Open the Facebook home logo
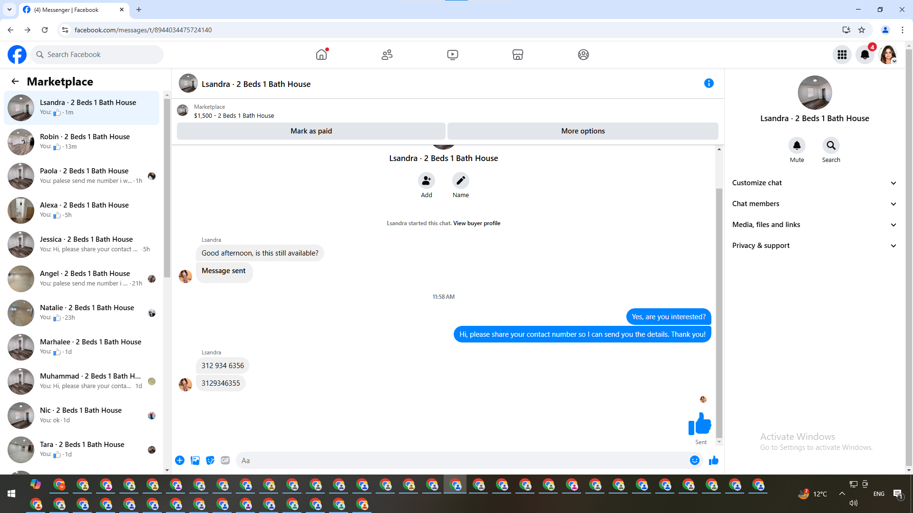 click(17, 55)
